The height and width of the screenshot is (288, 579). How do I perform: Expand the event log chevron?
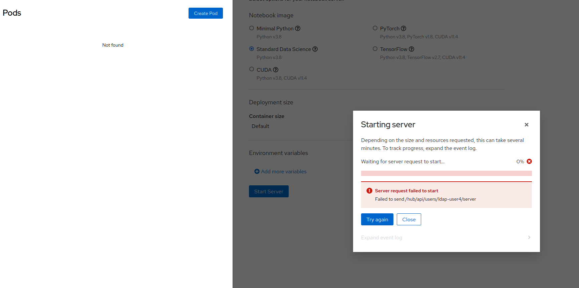529,237
